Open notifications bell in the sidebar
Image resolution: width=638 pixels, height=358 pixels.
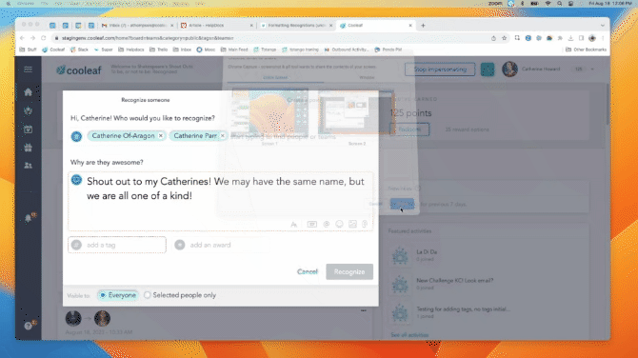click(28, 218)
